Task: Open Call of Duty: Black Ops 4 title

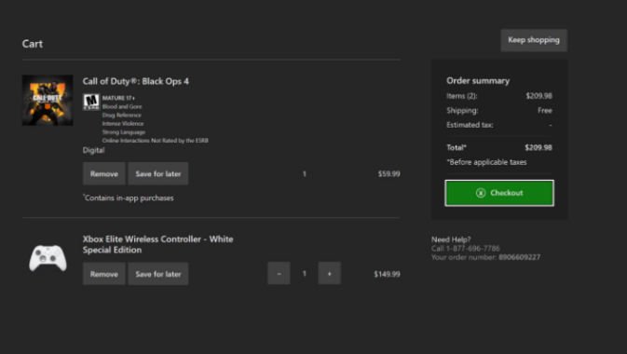Action: coord(136,81)
